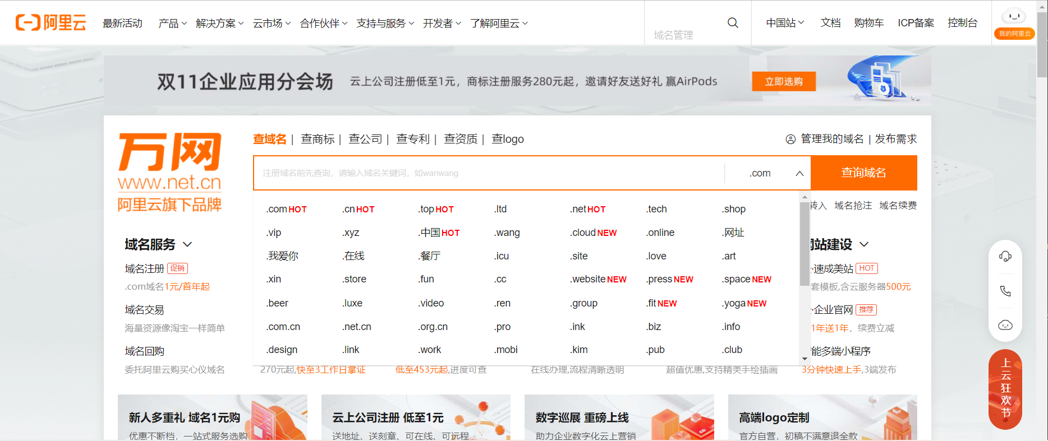
Task: Select the .website suffix option
Action: point(598,279)
